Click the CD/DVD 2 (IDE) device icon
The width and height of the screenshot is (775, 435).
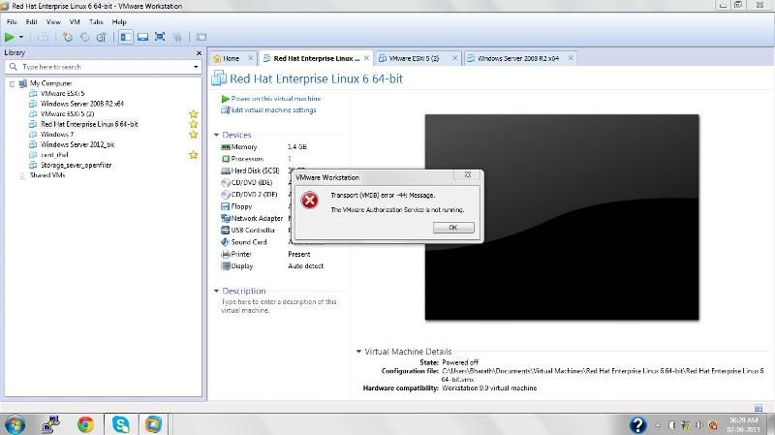[x=226, y=195]
